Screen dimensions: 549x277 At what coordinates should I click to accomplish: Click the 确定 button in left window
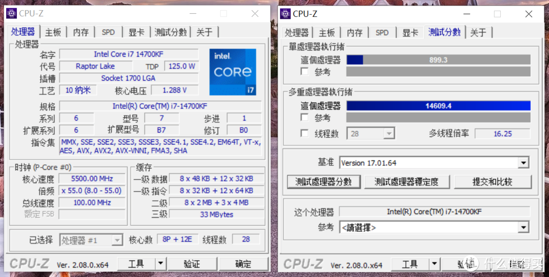[x=243, y=264]
